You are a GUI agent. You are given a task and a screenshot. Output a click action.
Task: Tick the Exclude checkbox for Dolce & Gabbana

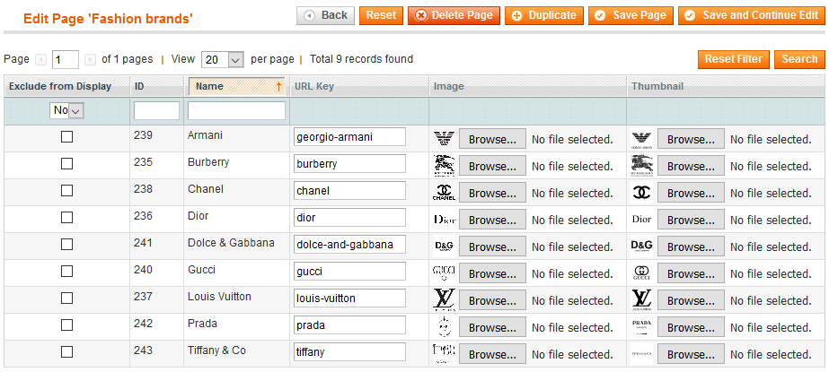66,245
